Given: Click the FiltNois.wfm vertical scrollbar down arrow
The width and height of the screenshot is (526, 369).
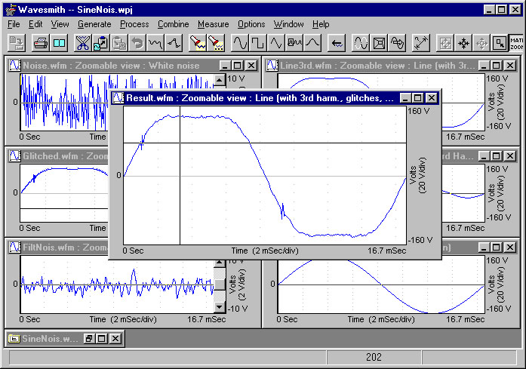Looking at the screenshot, I should (220, 308).
